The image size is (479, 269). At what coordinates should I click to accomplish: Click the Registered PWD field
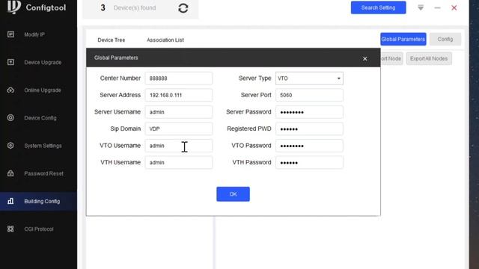309,129
